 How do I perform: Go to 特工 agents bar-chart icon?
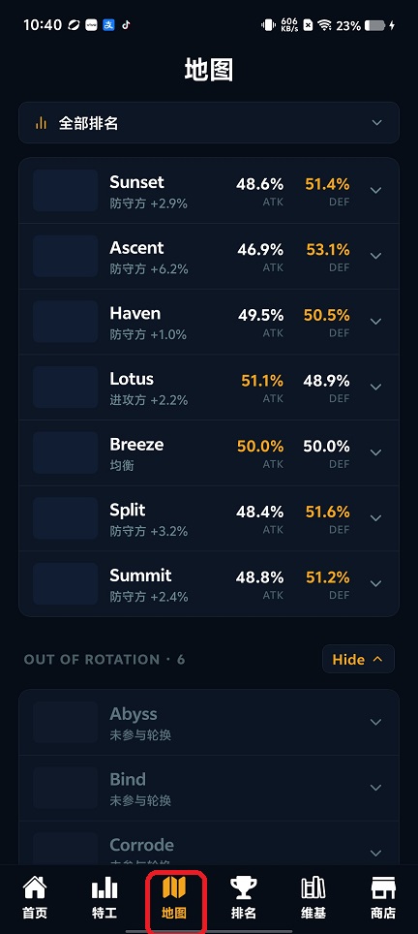[104, 887]
